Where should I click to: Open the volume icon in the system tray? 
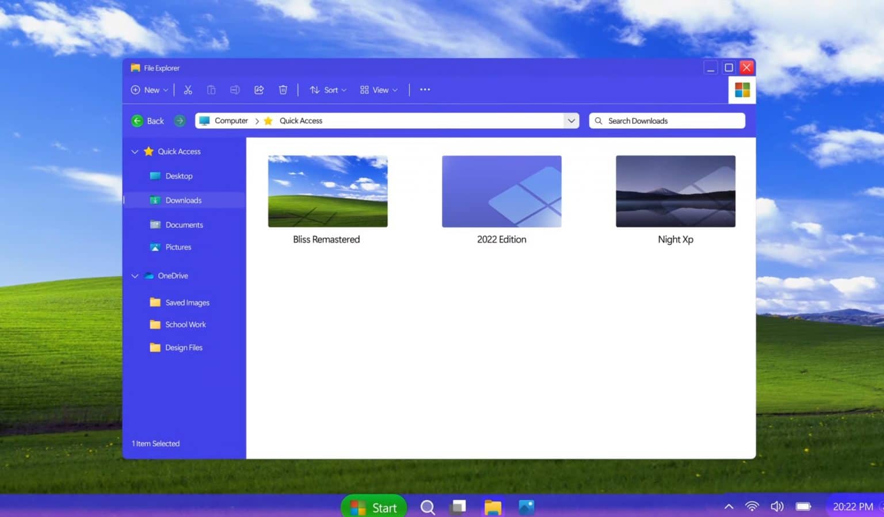777,507
